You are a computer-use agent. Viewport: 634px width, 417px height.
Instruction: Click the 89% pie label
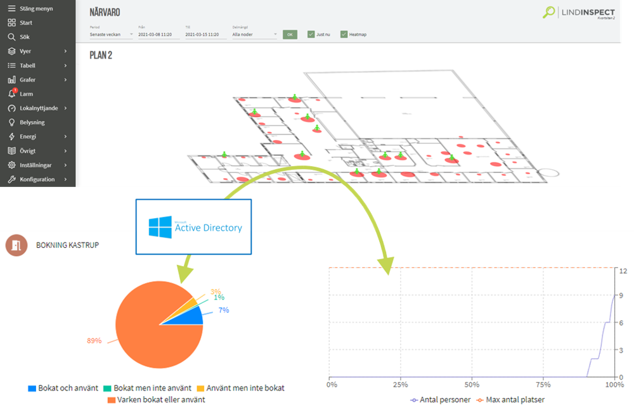pos(94,340)
